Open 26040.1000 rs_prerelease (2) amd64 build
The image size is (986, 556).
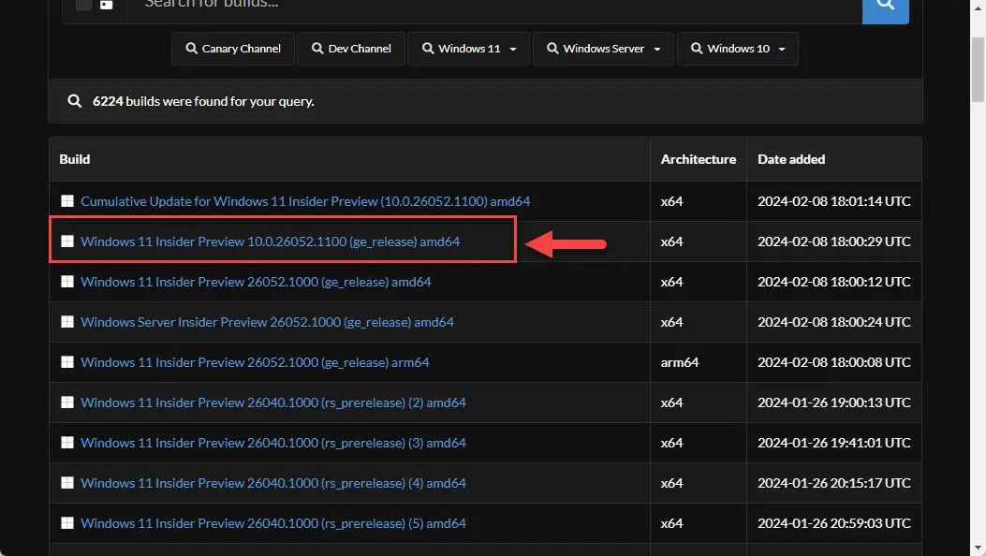tap(273, 402)
